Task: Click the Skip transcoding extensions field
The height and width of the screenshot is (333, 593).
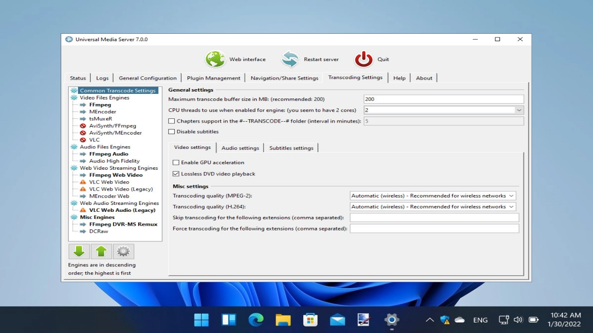Action: click(x=435, y=217)
